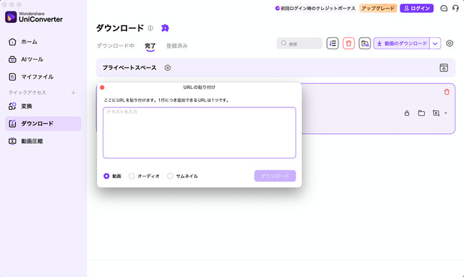Expand the 動画のダウンロード dropdown arrow
The image size is (464, 277).
click(435, 43)
